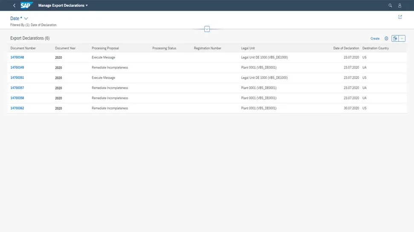Expand the collapsed filter header
The image size is (414, 232).
[x=207, y=29]
